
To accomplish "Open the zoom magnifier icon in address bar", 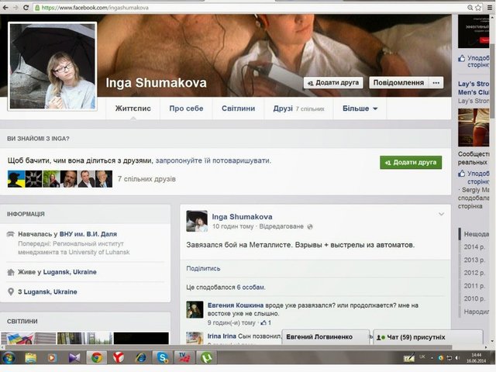I will coord(470,8).
